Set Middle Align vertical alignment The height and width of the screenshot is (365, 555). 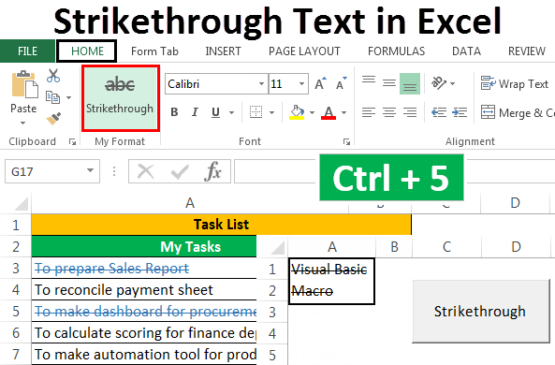[x=389, y=83]
